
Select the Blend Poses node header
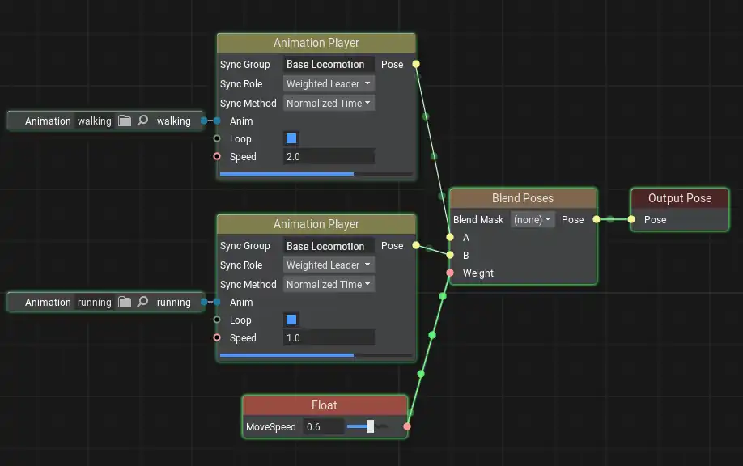[x=523, y=198]
